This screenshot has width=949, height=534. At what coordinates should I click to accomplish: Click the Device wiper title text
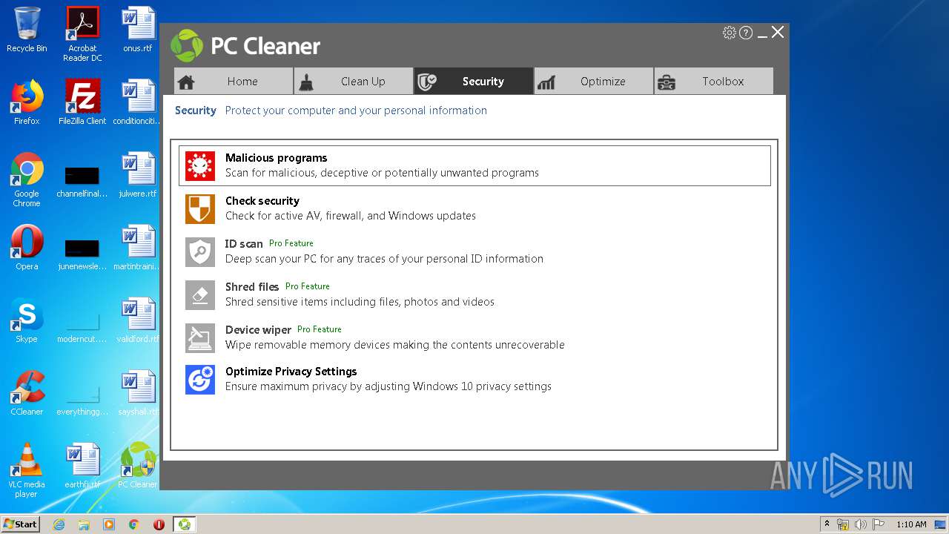point(258,330)
